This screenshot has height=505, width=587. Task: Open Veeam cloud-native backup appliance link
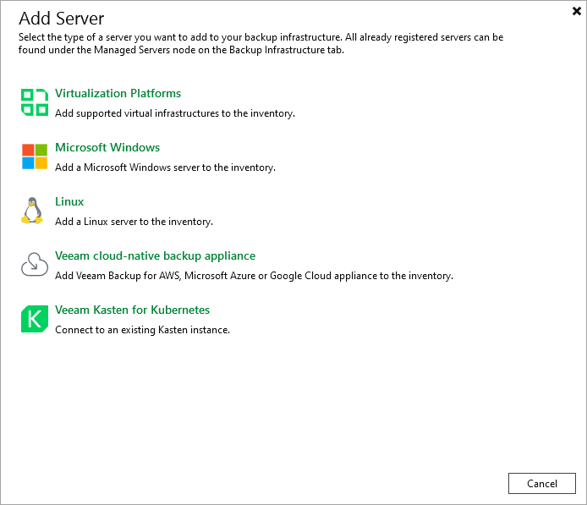[155, 255]
